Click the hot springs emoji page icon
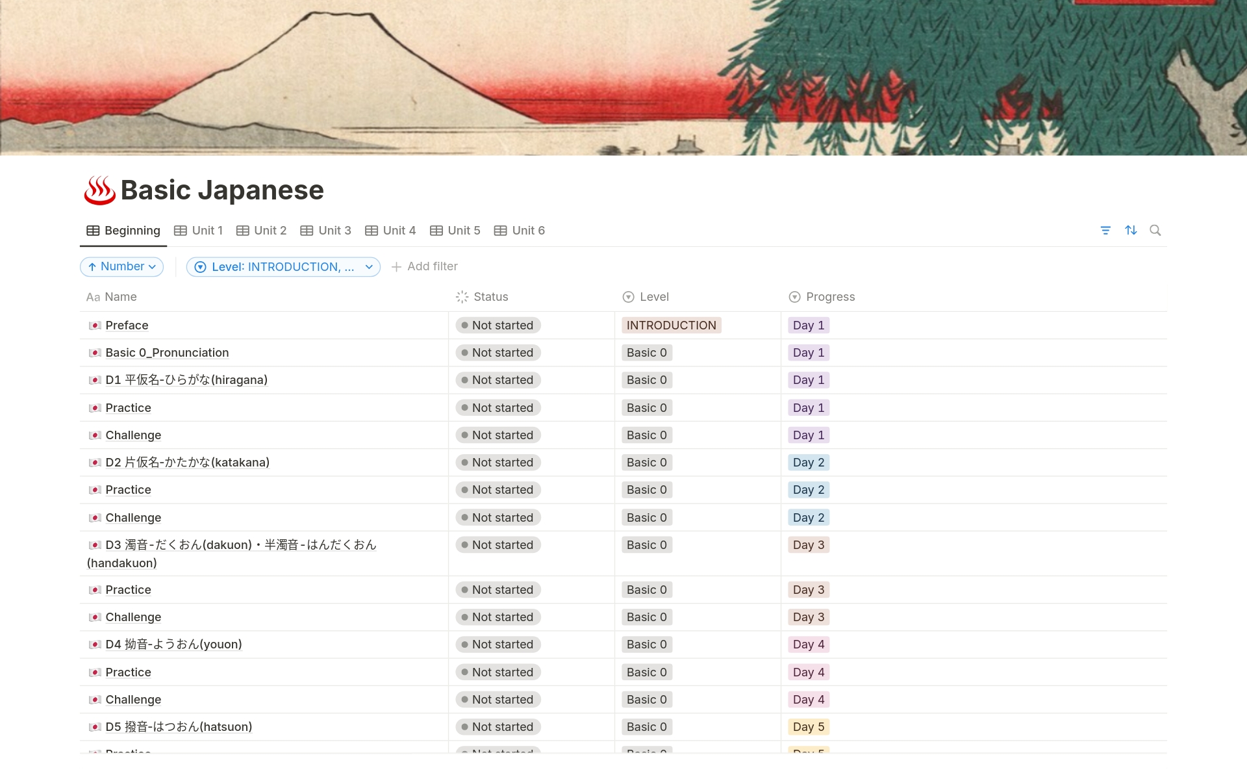Screen dimensions: 1247x779 point(99,190)
